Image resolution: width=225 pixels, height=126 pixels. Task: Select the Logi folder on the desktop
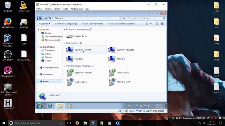217,7
